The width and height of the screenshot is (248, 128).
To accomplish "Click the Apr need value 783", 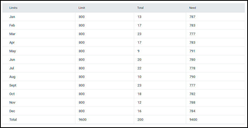I will (x=192, y=43).
